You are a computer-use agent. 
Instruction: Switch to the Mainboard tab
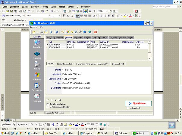click(58, 38)
